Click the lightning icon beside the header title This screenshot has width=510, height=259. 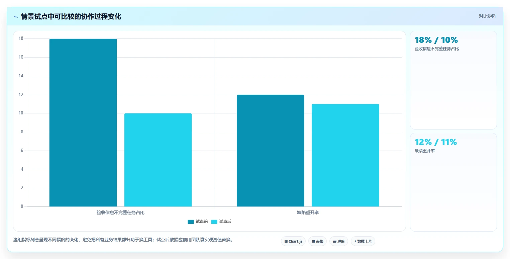tap(16, 17)
